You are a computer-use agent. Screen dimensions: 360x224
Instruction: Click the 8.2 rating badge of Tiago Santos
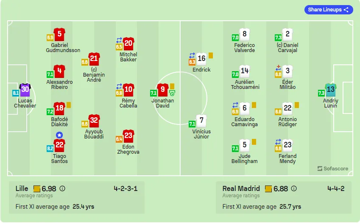pyautogui.click(x=50, y=148)
